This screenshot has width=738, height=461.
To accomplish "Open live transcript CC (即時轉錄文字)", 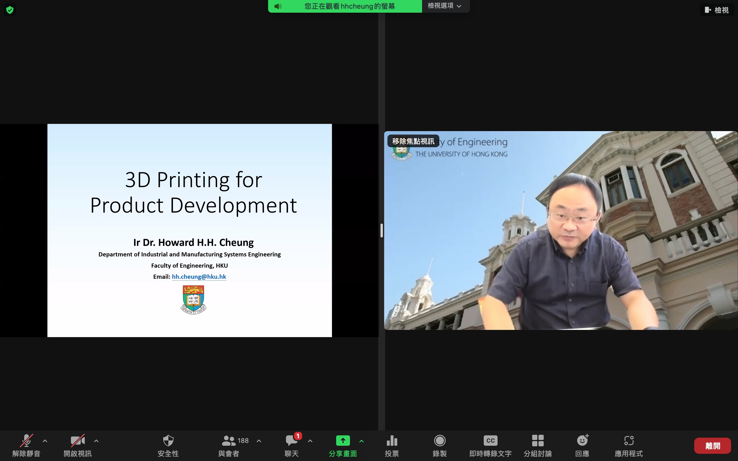I will (490, 441).
